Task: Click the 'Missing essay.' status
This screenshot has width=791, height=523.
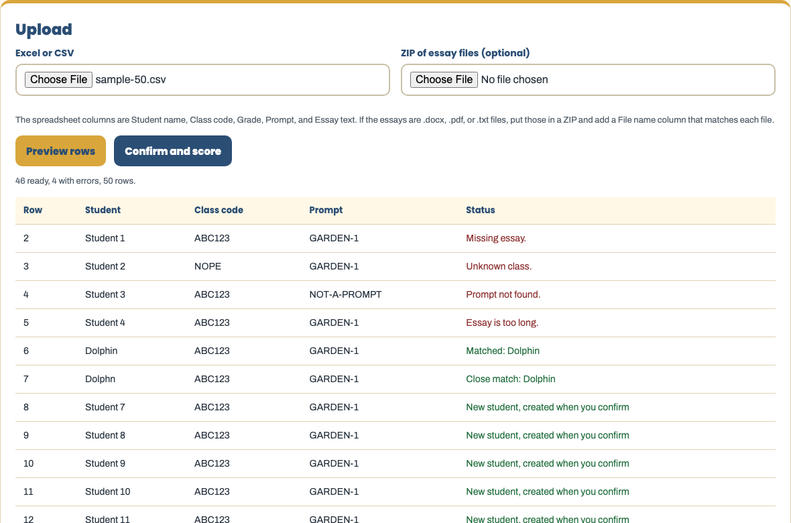Action: coord(496,238)
